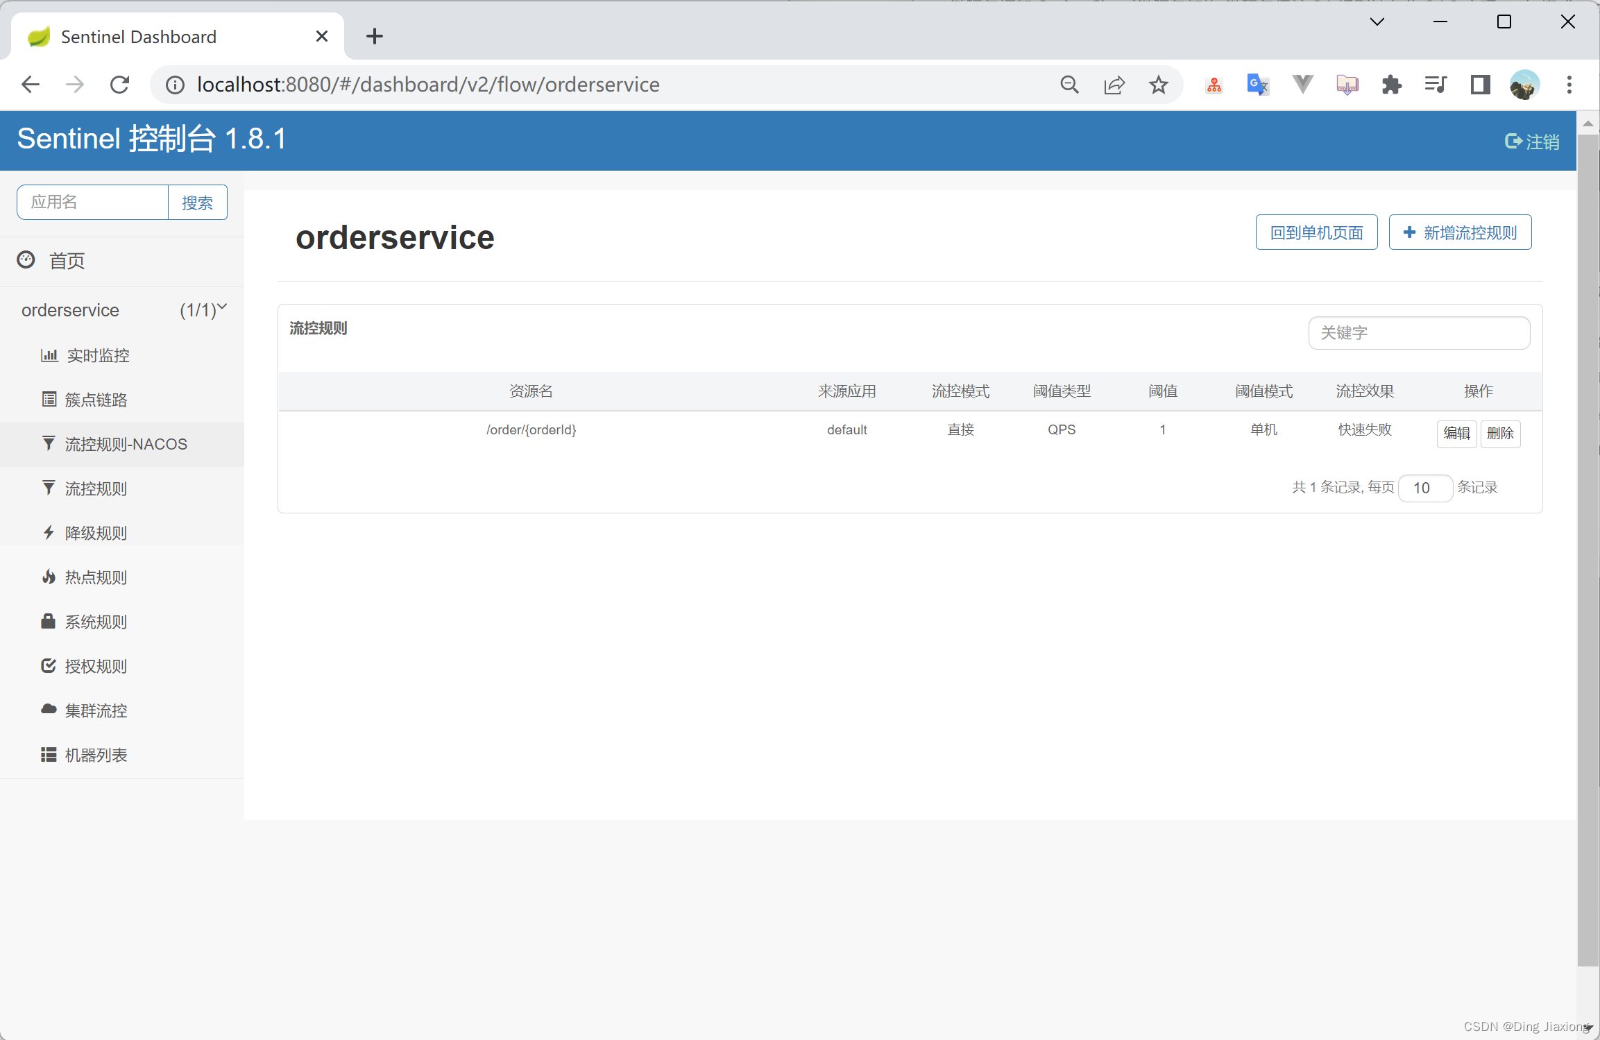Click the 注销 logout link
Screen dimensions: 1600x1040
[1532, 142]
